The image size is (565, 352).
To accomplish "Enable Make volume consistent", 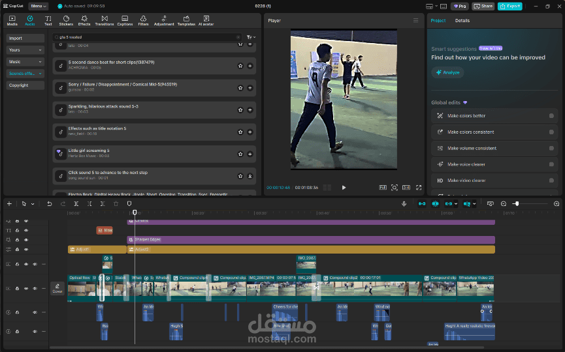I will click(x=551, y=148).
